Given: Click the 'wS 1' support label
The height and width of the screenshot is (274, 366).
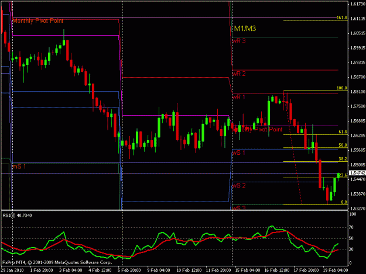Looking at the screenshot, I should coord(238,153).
